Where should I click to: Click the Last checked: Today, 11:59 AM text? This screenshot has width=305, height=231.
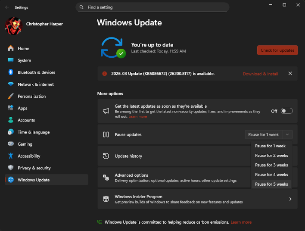(159, 51)
